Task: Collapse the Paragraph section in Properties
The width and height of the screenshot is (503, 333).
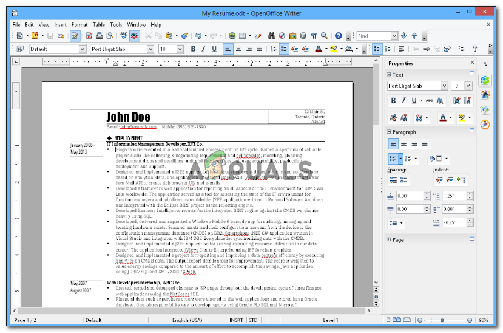Action: pyautogui.click(x=389, y=132)
